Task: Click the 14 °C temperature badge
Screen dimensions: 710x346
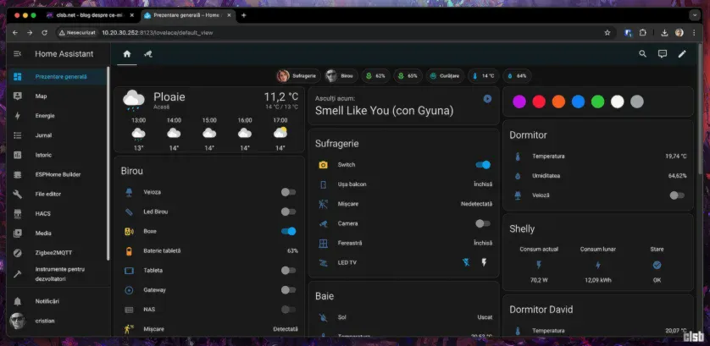Action: tap(483, 76)
